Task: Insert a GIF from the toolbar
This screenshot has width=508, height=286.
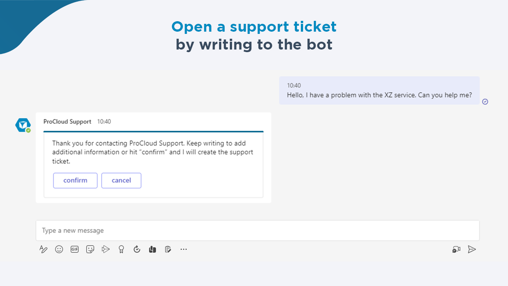Action: [x=75, y=249]
